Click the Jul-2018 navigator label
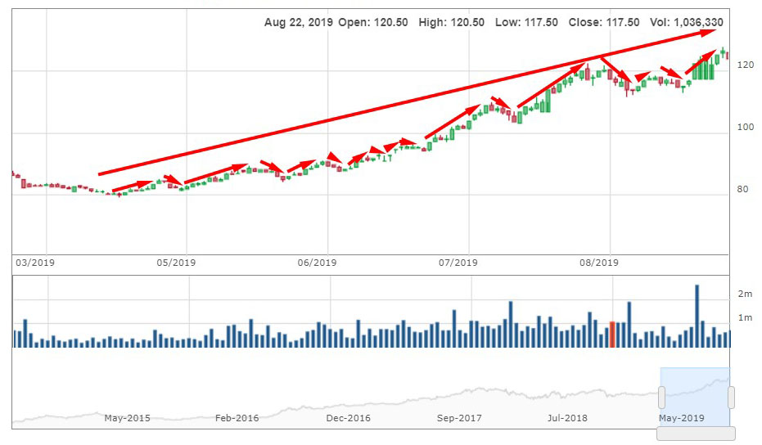The width and height of the screenshot is (762, 445). [567, 418]
